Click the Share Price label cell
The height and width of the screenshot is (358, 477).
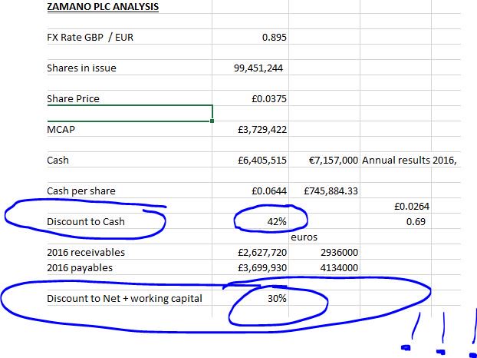tap(73, 98)
